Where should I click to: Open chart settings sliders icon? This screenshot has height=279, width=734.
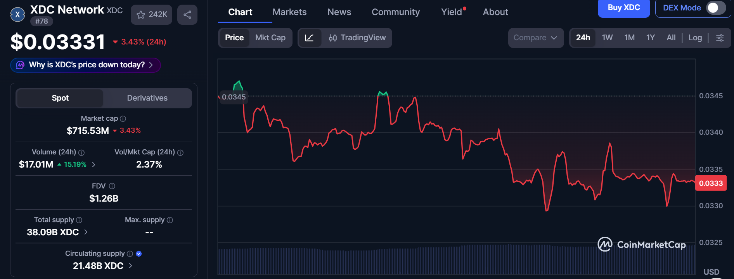720,38
